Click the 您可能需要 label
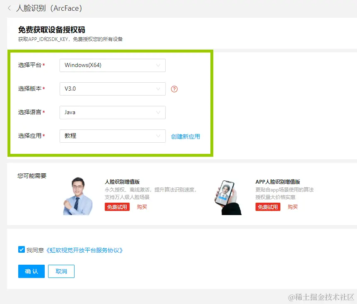The height and width of the screenshot is (304, 357). [32, 176]
